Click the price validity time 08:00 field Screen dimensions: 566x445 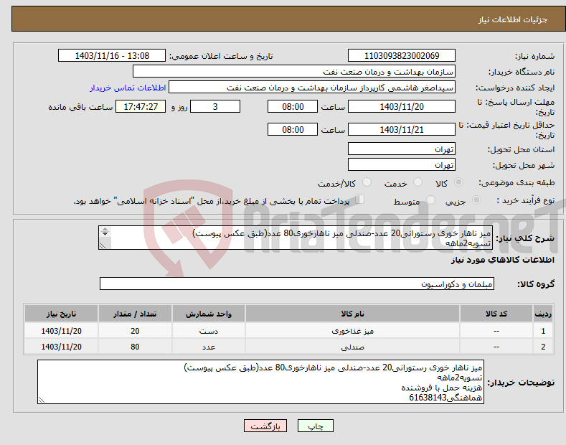coord(293,129)
